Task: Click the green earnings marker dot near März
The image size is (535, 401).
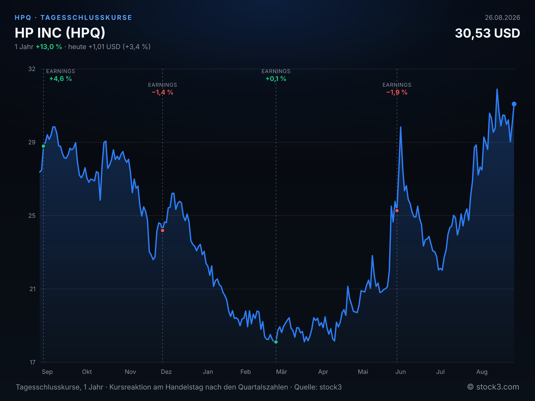Action: click(276, 342)
